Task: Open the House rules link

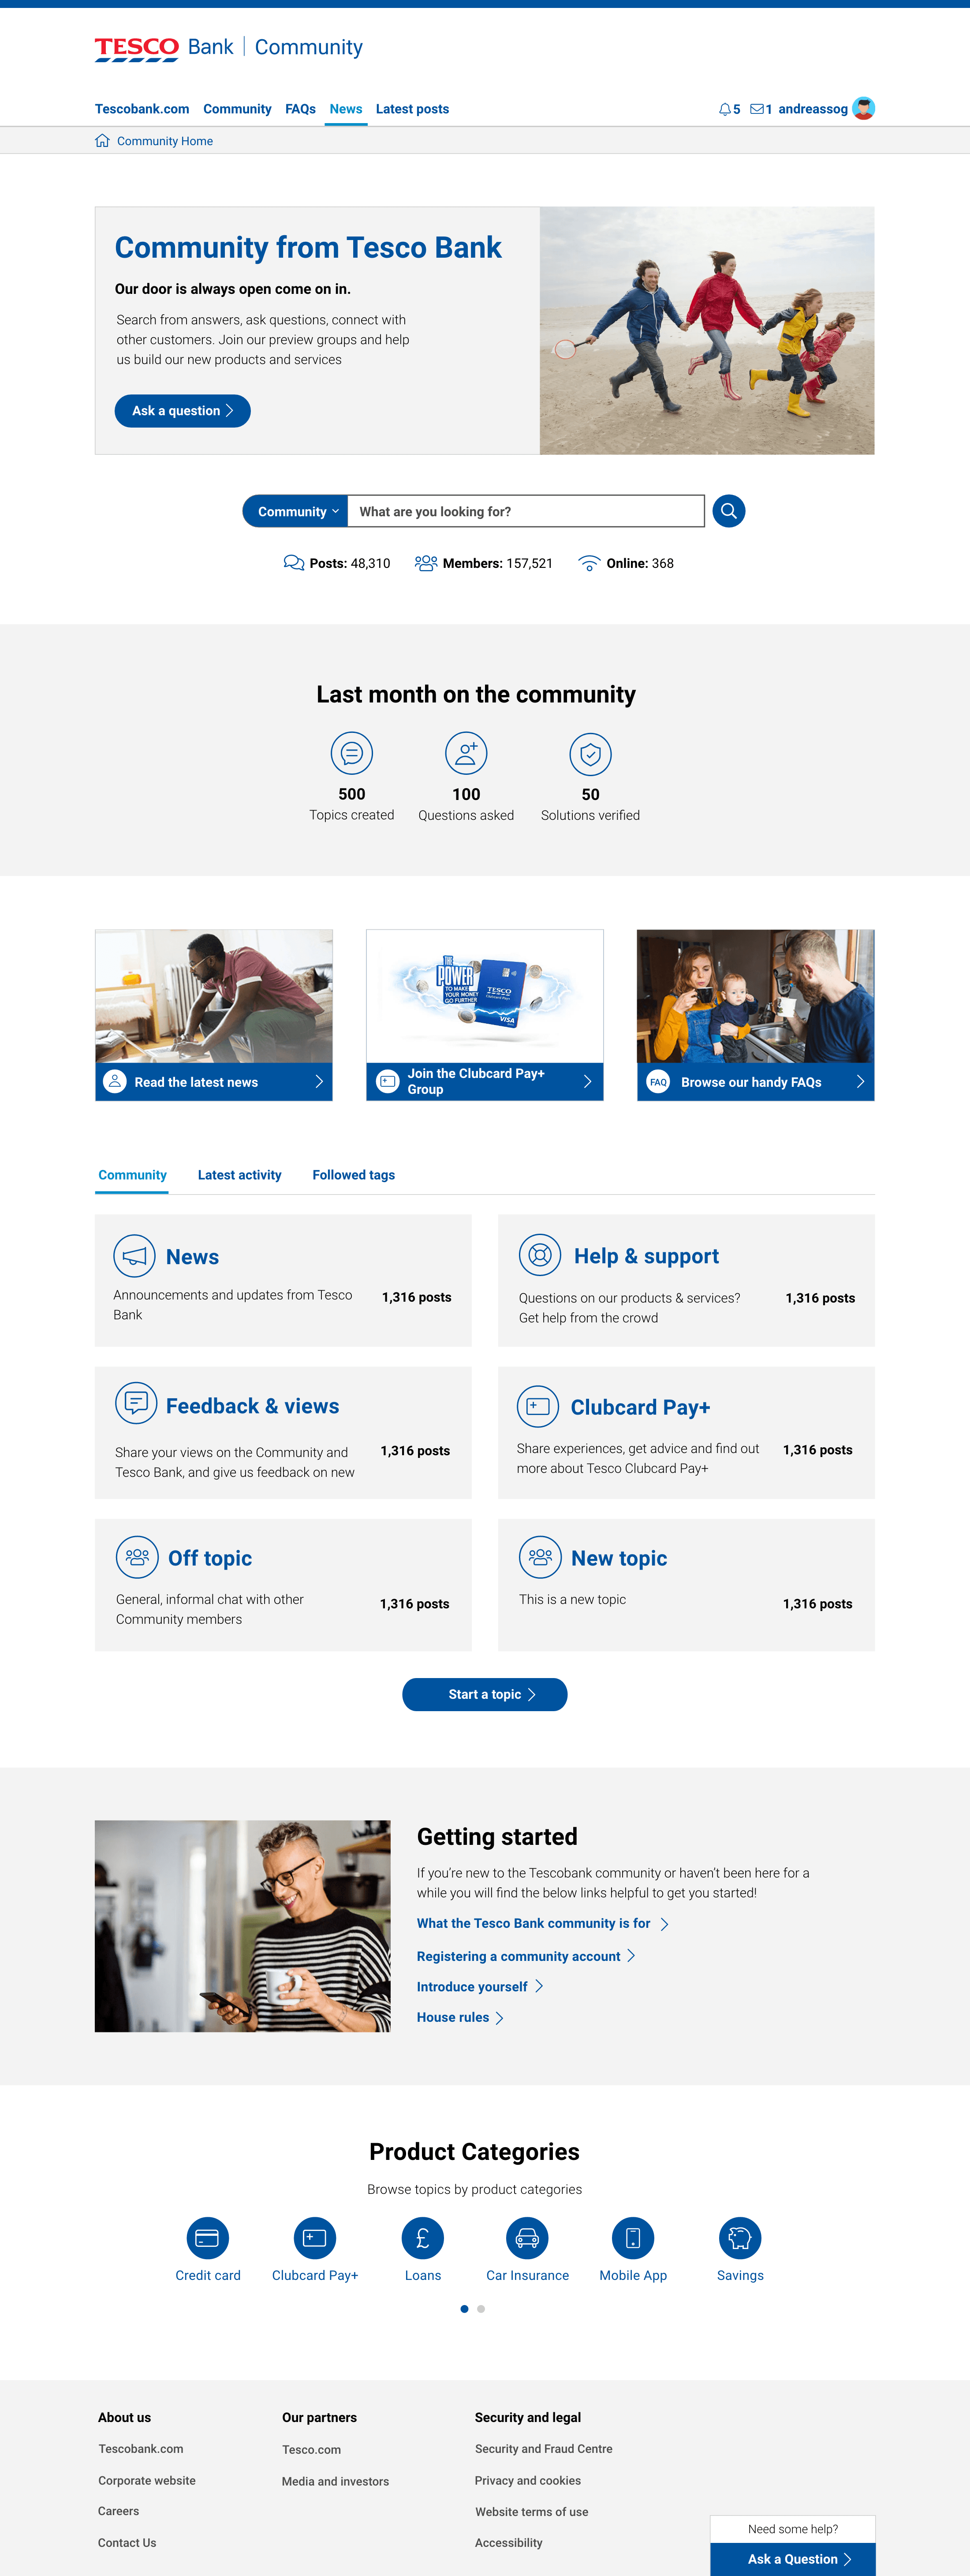Action: click(454, 2017)
